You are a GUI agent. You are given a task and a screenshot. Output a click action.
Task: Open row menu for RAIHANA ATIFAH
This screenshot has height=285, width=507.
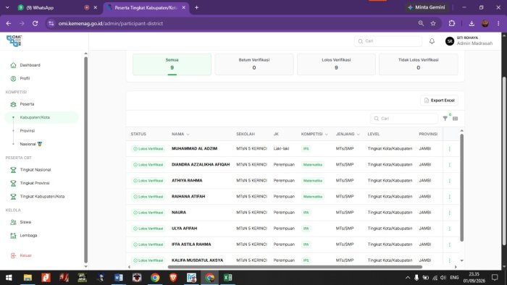coord(450,197)
